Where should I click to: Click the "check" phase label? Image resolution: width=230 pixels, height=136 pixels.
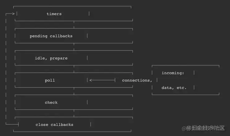[x=51, y=102]
